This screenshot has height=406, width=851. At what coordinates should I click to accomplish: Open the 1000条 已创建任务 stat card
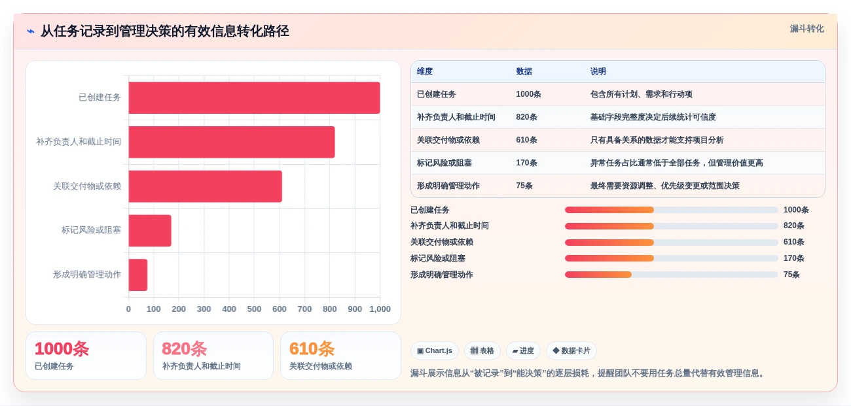(x=86, y=356)
